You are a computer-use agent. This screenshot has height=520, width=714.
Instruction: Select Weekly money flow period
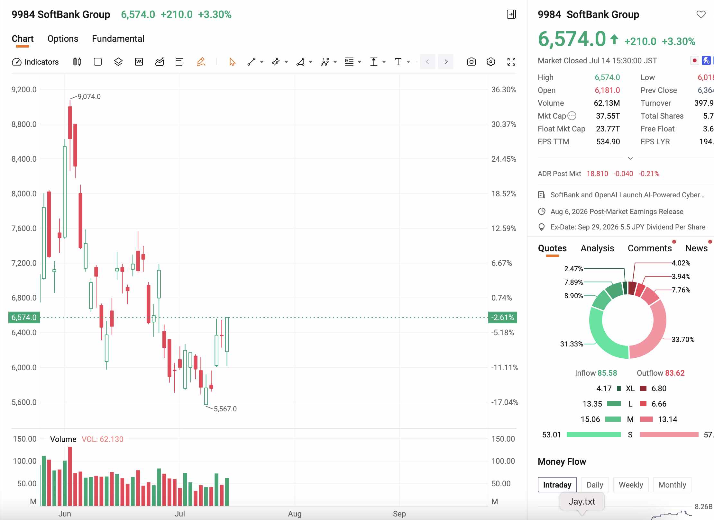point(631,485)
